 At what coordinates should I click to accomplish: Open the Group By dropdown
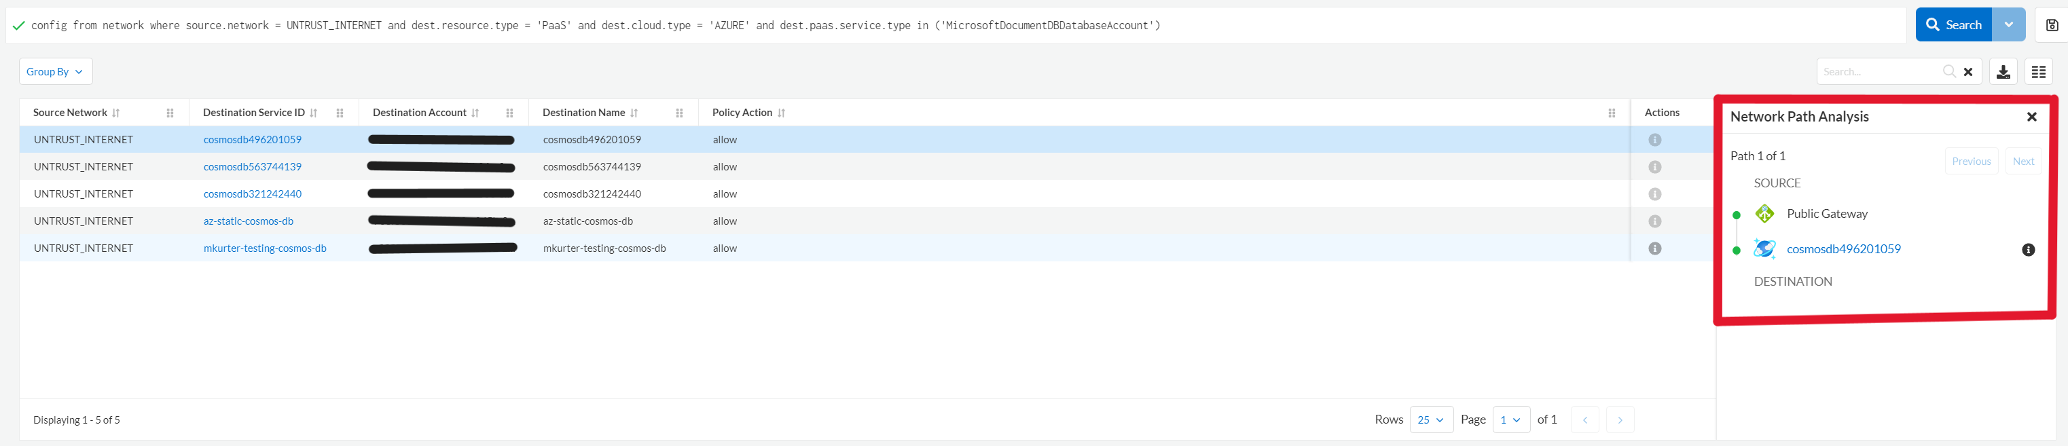tap(56, 71)
